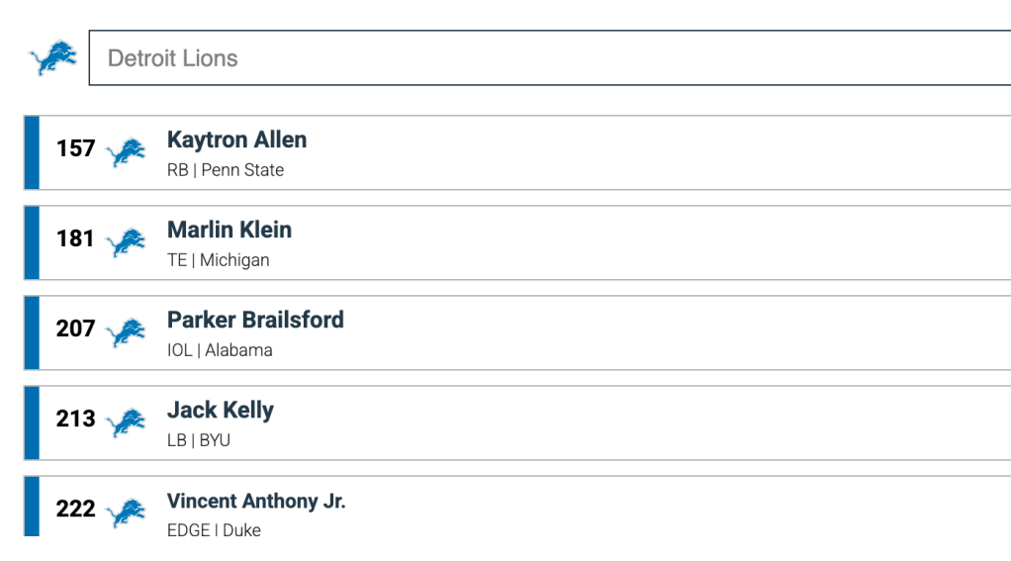Select the Parker Brailsford player name
Screen dimensions: 1011x561
click(x=255, y=320)
